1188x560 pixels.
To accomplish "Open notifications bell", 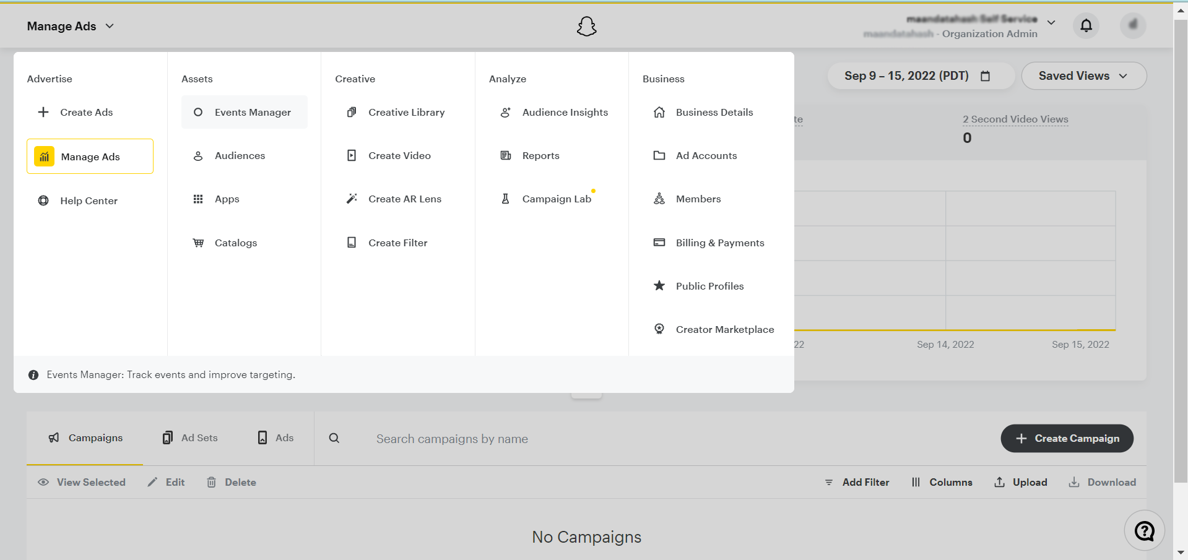I will point(1086,25).
